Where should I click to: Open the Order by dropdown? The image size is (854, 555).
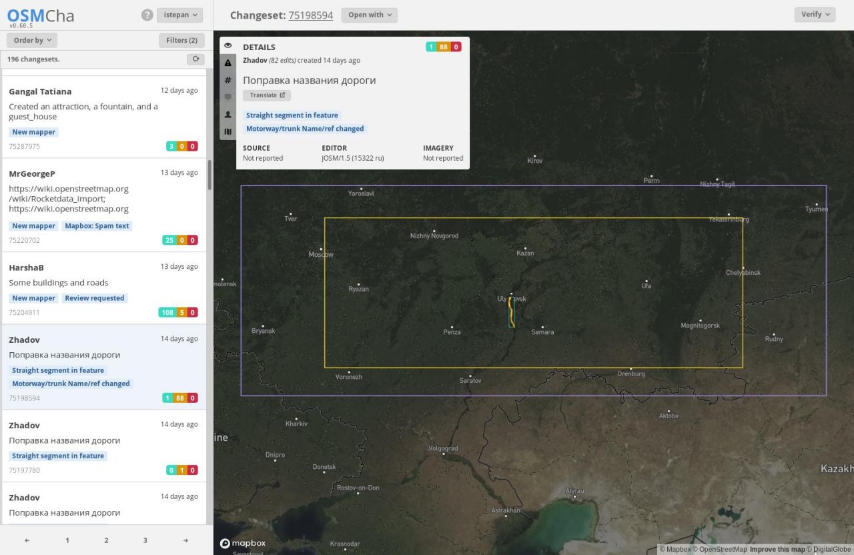pyautogui.click(x=32, y=41)
